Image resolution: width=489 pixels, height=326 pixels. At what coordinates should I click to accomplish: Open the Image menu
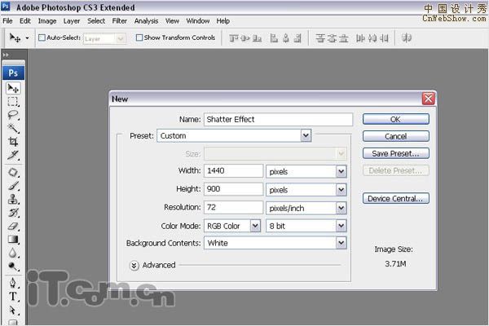pyautogui.click(x=47, y=21)
